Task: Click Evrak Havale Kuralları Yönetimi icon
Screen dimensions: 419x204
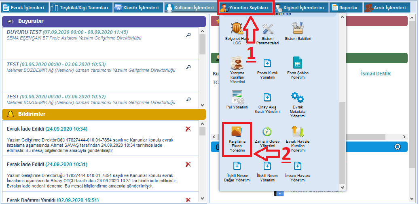Action: [298, 132]
